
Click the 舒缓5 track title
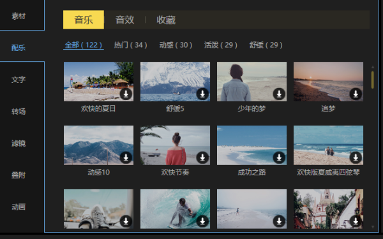click(175, 108)
